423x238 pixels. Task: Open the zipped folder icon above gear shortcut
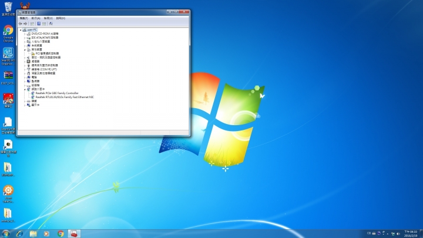point(8,169)
